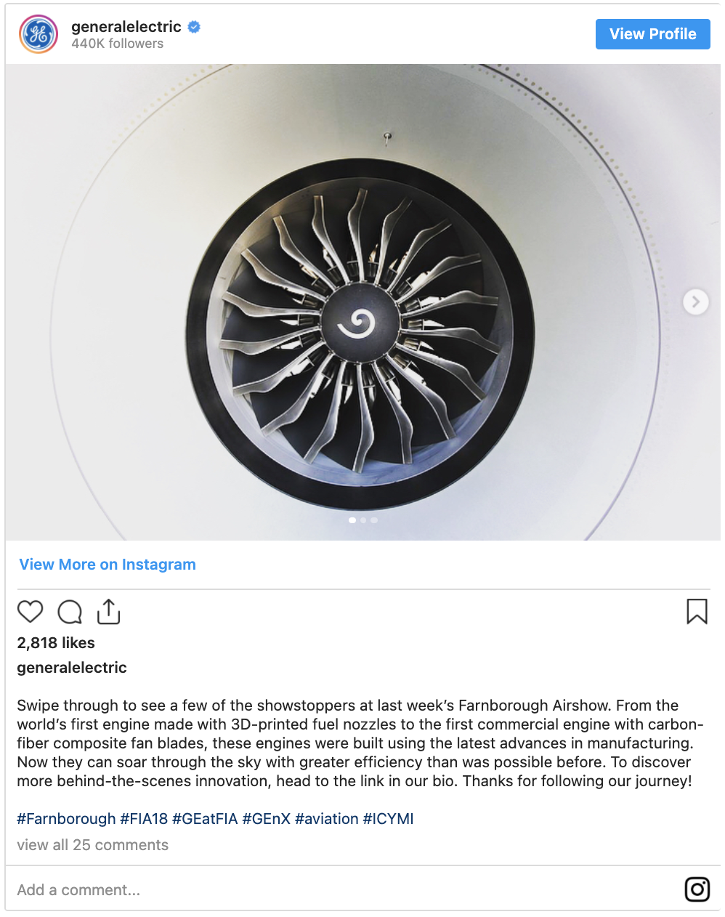Screen dimensions: 725x917
Task: Select the third carousel dot indicator
Action: [374, 520]
